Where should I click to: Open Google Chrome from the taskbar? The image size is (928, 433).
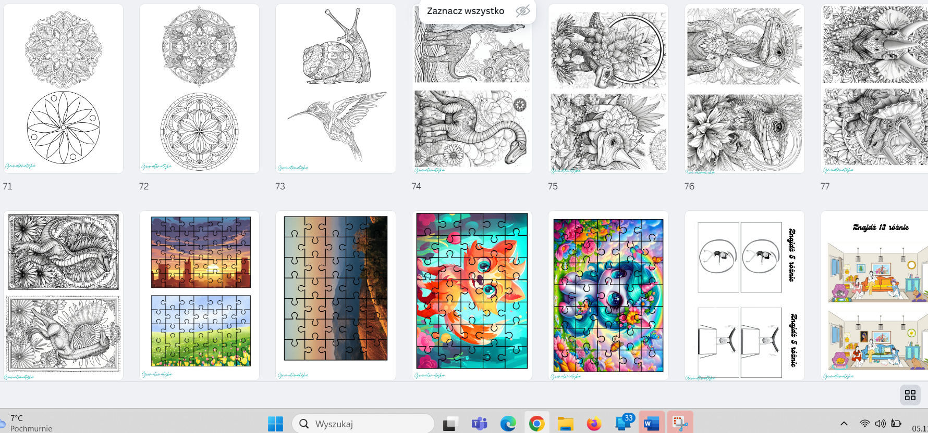(x=536, y=424)
